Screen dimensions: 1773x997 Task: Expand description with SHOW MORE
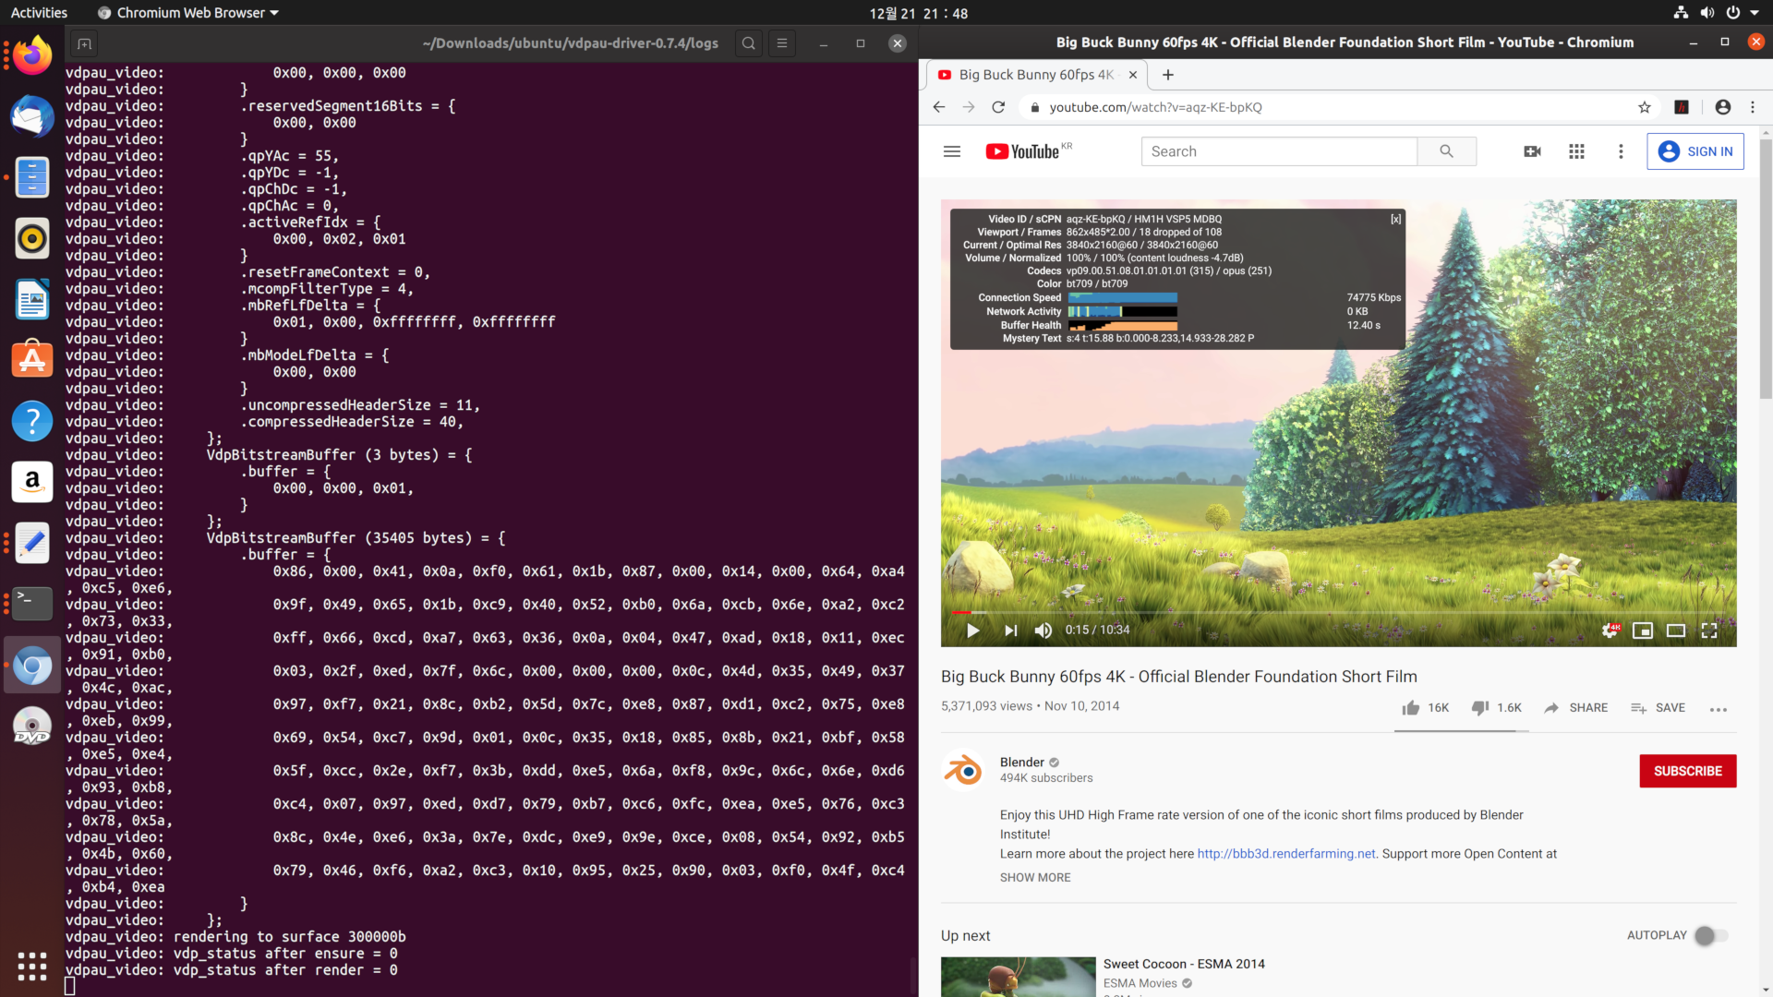1035,878
